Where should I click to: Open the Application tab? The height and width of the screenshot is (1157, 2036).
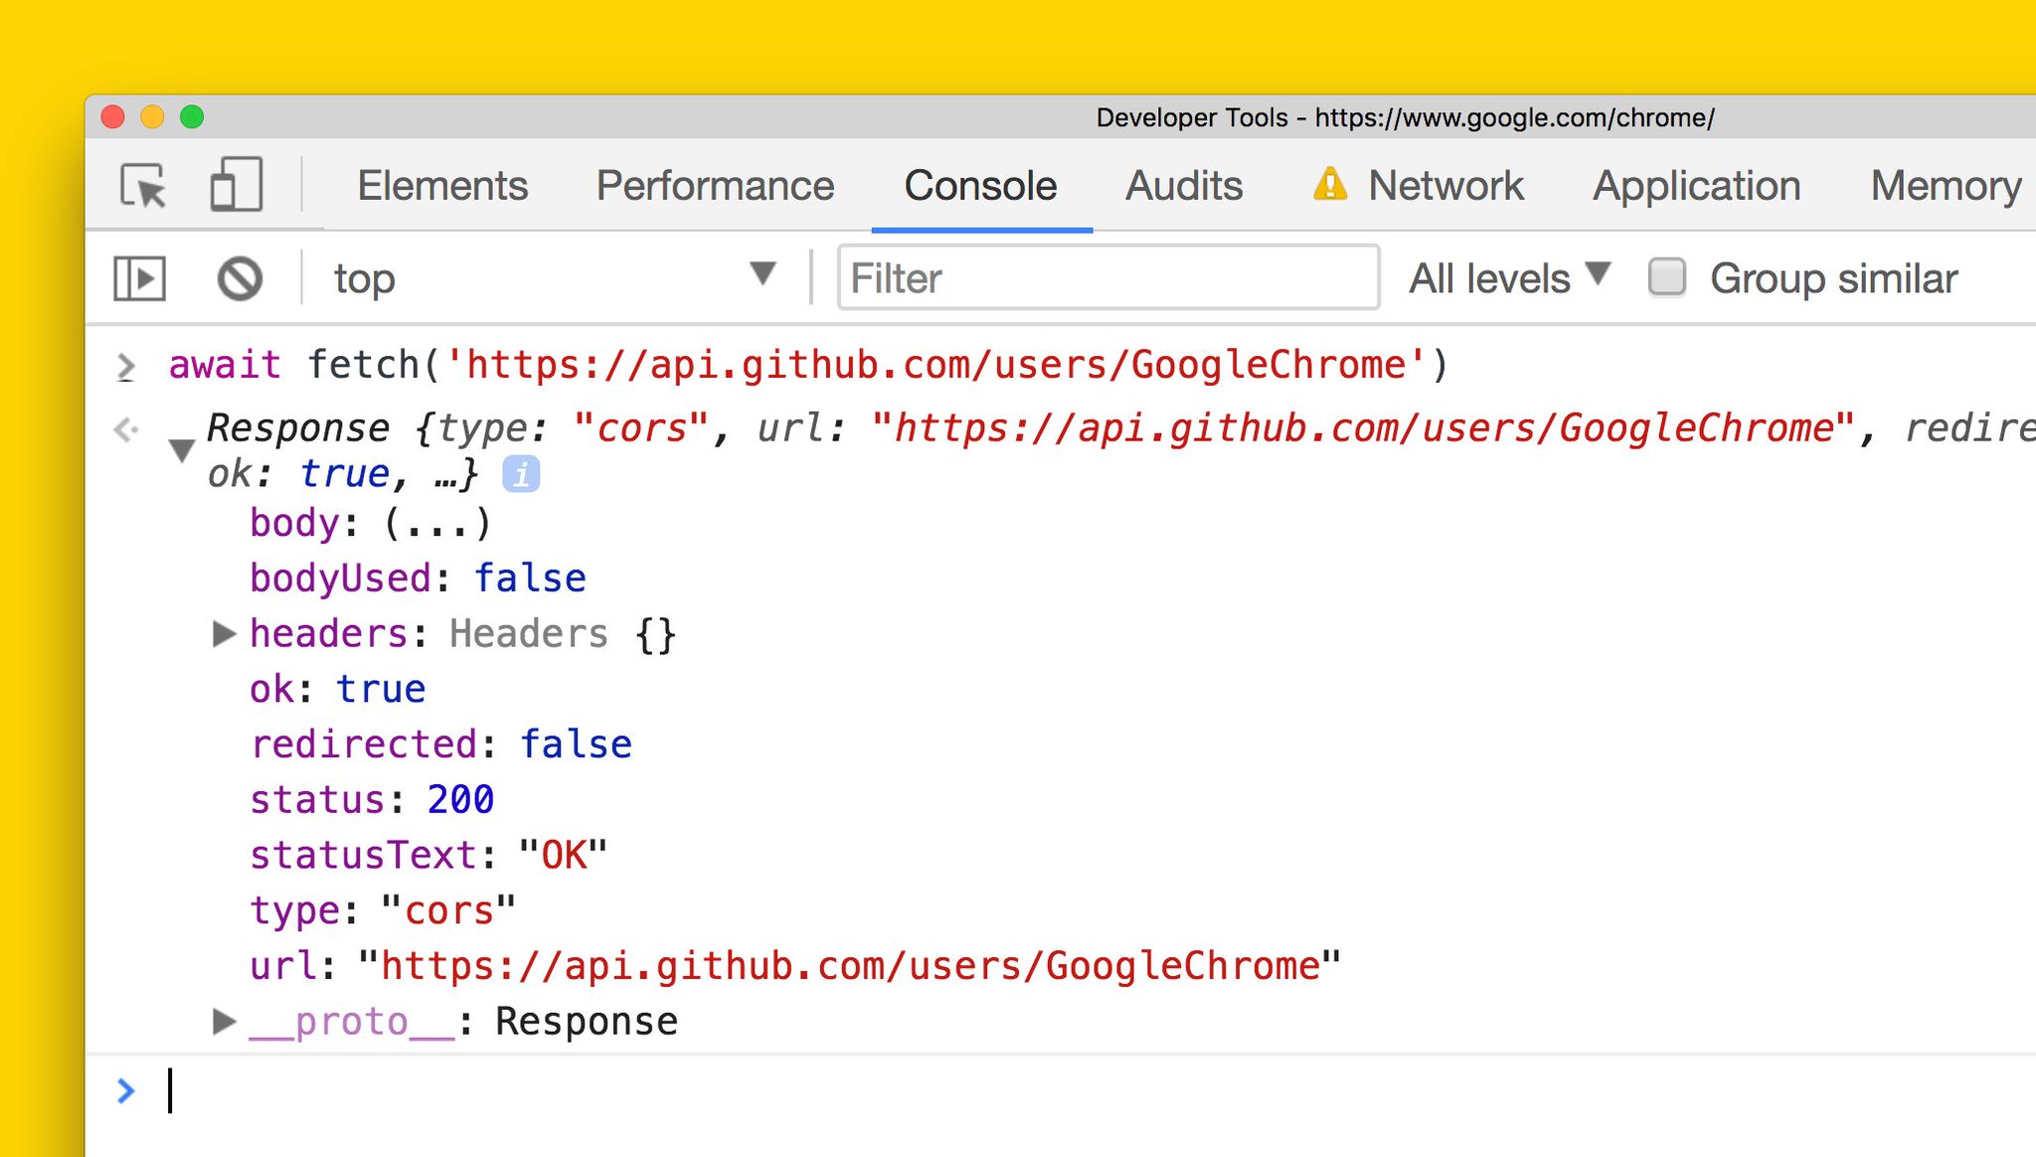point(1696,186)
